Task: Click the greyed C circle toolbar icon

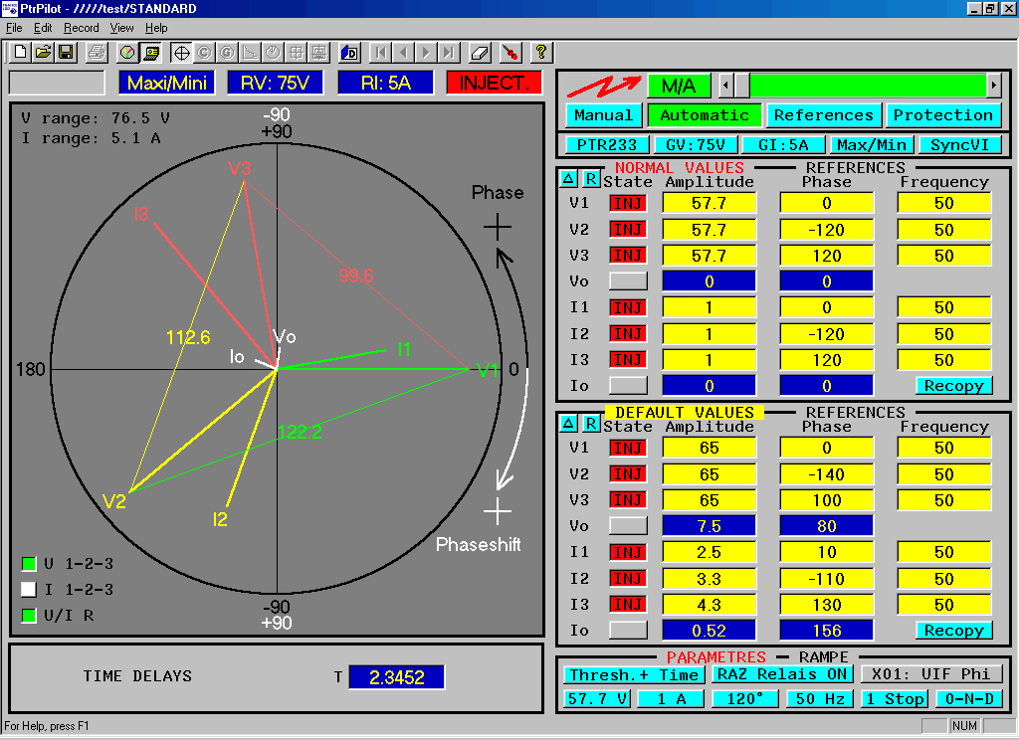Action: click(x=204, y=52)
